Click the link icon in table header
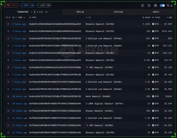This screenshot has height=138, width=177. pos(9,17)
